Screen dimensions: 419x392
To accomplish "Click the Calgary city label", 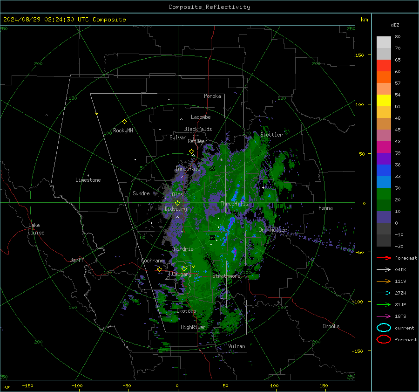I will pyautogui.click(x=182, y=274).
